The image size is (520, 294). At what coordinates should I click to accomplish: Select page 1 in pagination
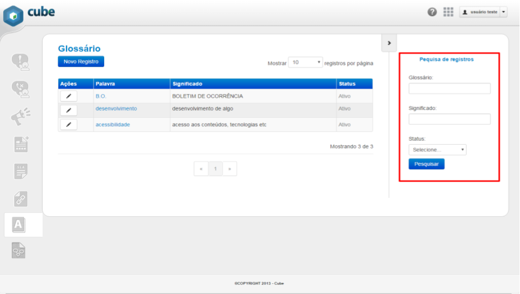click(216, 169)
